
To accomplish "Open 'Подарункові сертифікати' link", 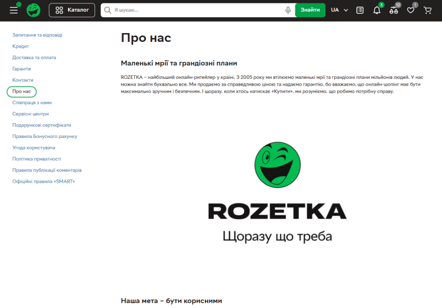I will click(x=41, y=125).
